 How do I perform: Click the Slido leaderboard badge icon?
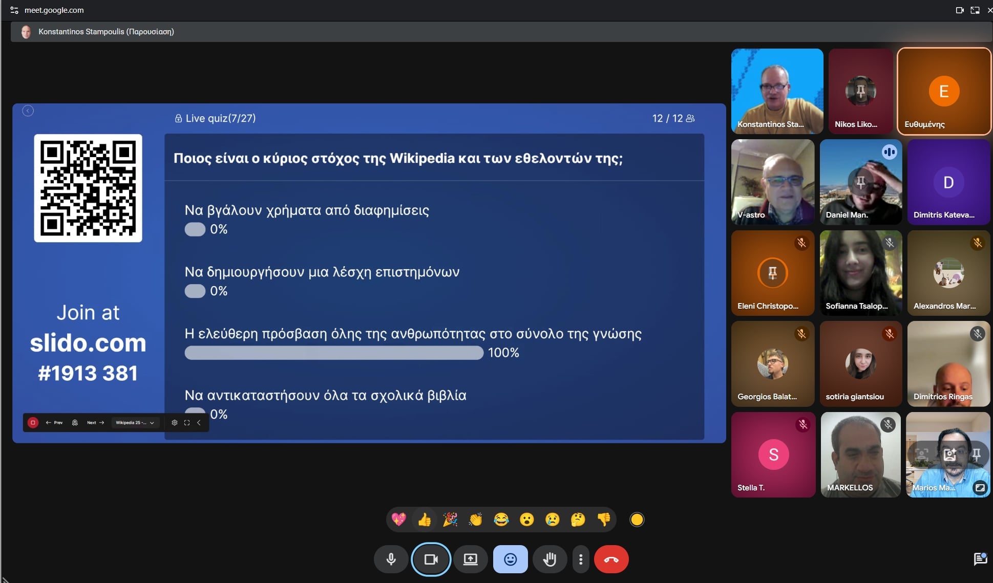[75, 423]
